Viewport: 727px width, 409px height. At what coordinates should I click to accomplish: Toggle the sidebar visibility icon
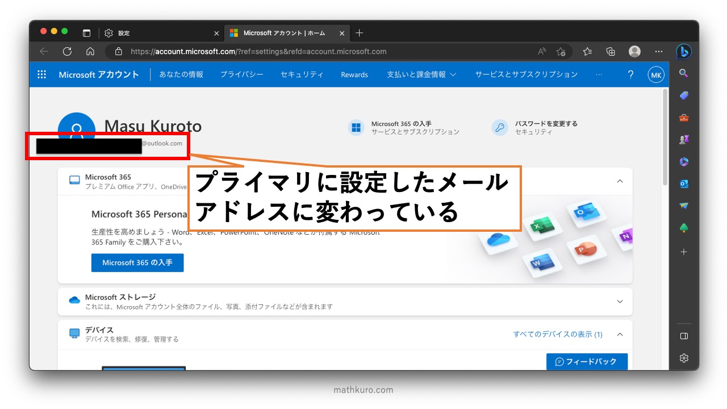tap(684, 336)
